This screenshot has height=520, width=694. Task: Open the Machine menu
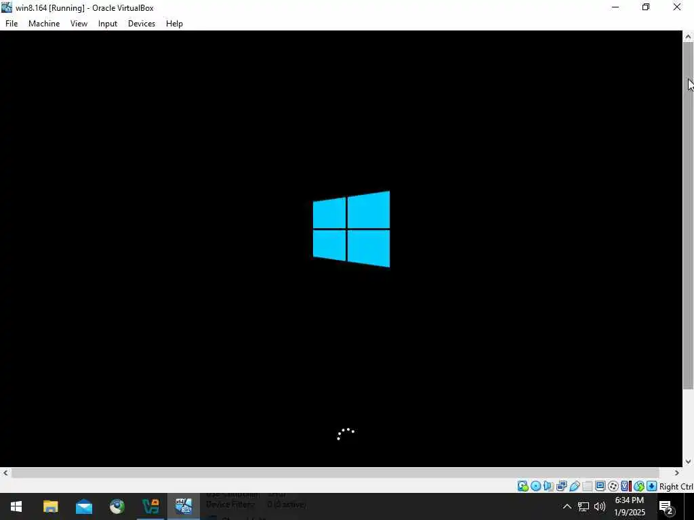click(44, 24)
